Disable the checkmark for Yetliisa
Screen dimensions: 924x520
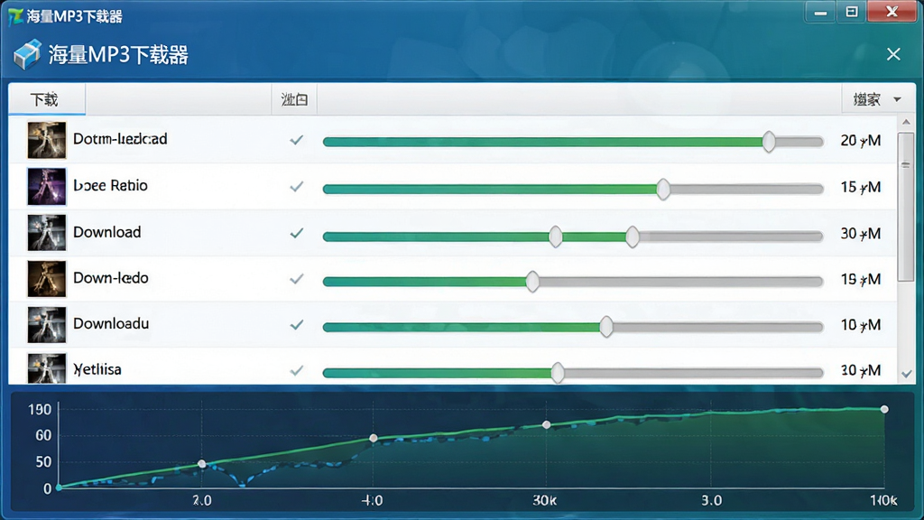[x=296, y=371]
